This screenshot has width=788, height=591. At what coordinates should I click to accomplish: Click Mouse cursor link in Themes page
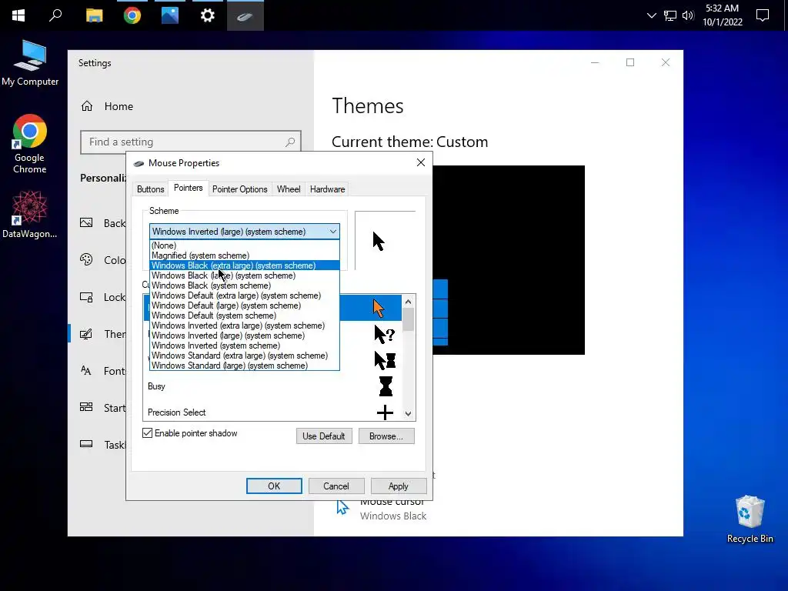click(x=392, y=503)
